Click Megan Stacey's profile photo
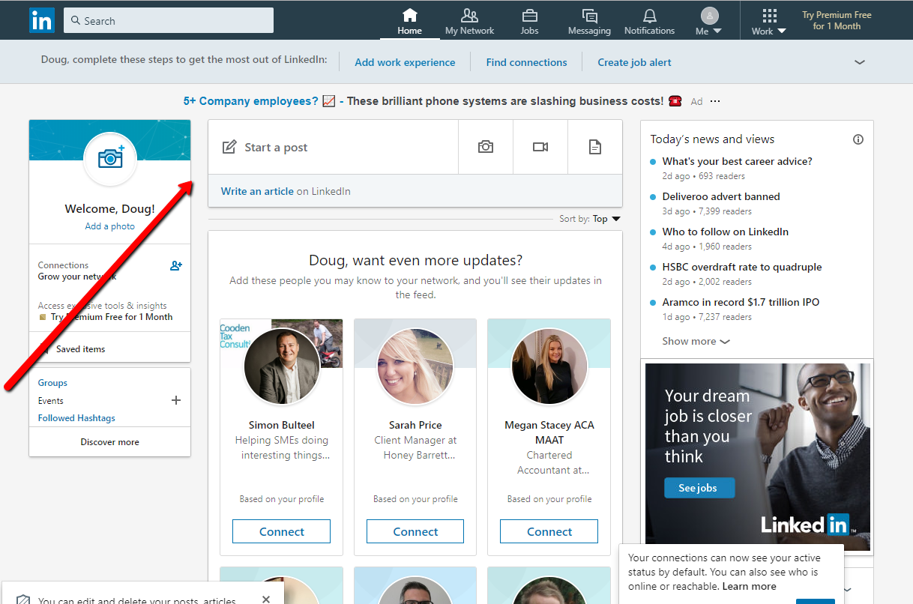The image size is (913, 604). coord(549,366)
